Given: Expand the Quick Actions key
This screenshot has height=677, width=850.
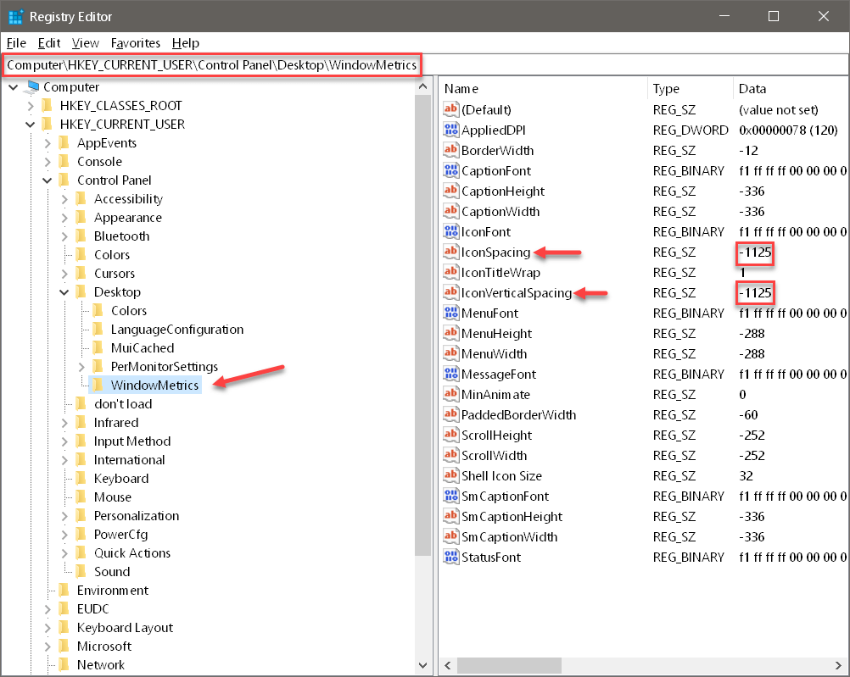Looking at the screenshot, I should (x=64, y=553).
